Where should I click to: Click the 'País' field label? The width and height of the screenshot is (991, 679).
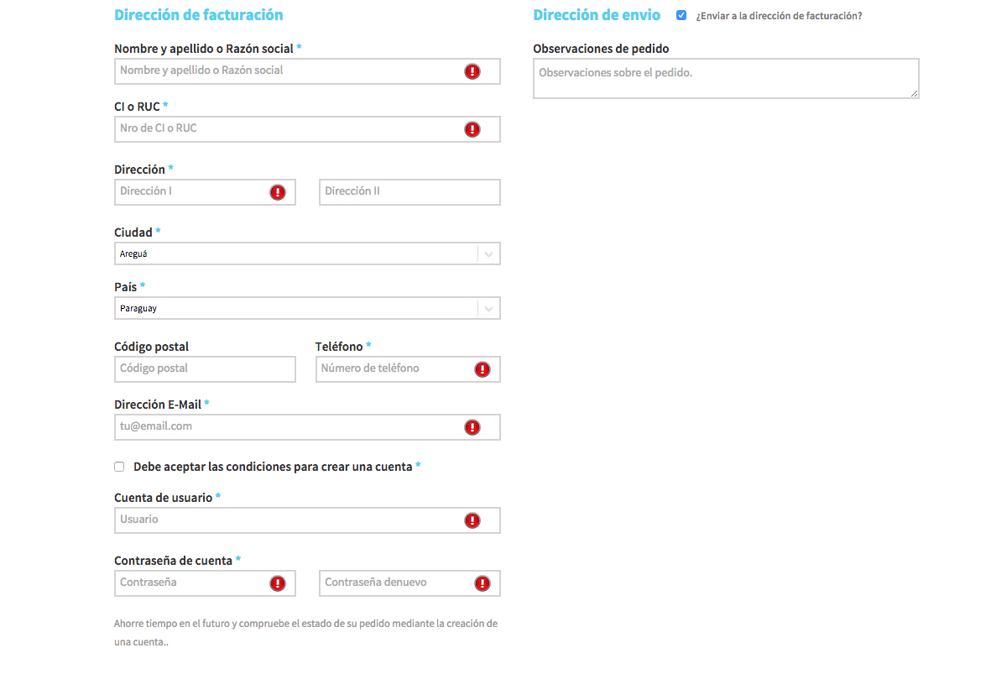point(125,287)
